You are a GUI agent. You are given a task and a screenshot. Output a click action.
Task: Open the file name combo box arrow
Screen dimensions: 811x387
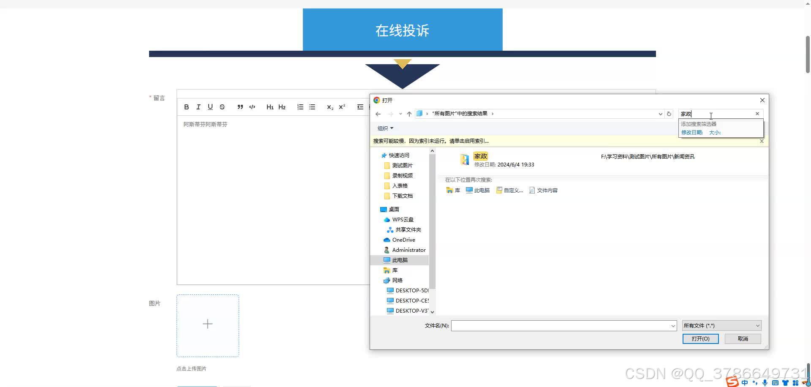pyautogui.click(x=672, y=325)
